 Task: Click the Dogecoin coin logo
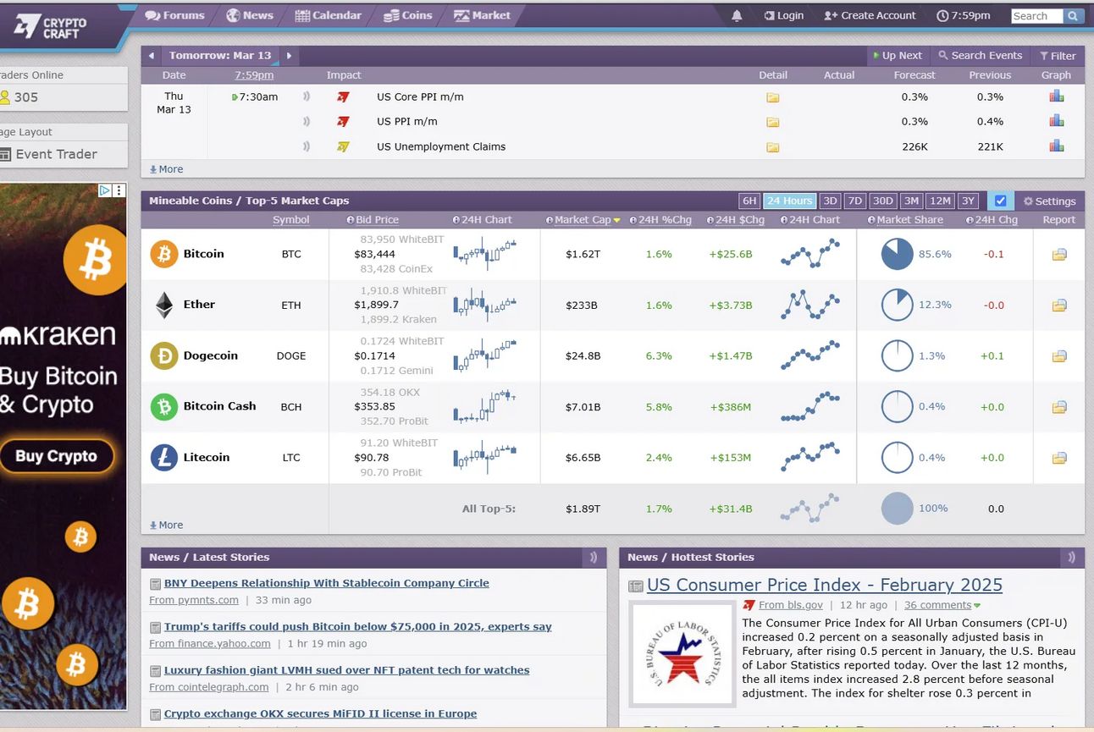pos(164,355)
